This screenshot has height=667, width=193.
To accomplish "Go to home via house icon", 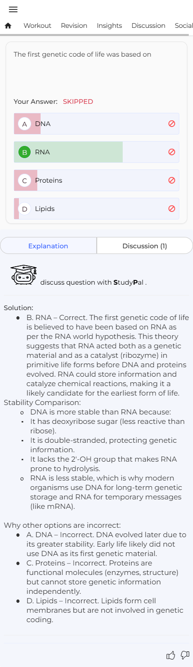I will click(x=8, y=25).
